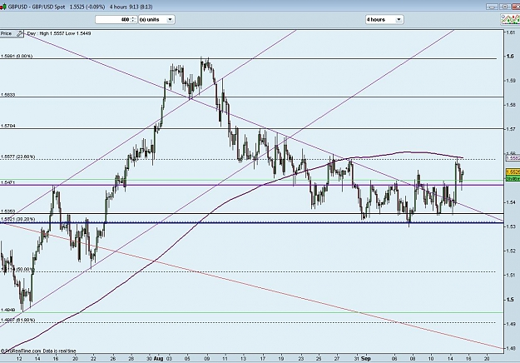Image resolution: width=520 pixels, height=363 pixels.
Task: Open the indicators chart icon at top right
Action: point(510,20)
